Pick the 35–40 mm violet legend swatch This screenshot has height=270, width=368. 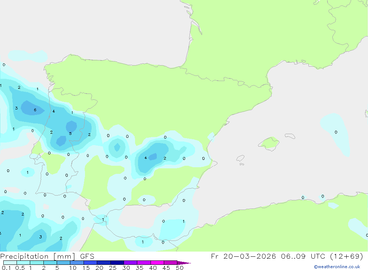pos(144,263)
